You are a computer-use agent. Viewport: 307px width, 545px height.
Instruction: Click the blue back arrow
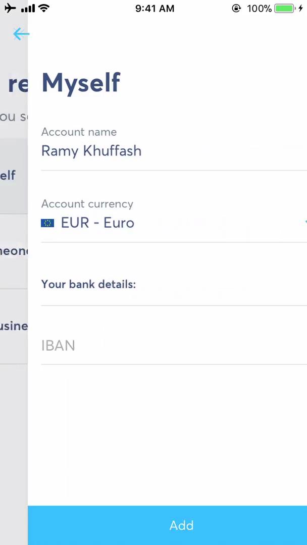(20, 34)
